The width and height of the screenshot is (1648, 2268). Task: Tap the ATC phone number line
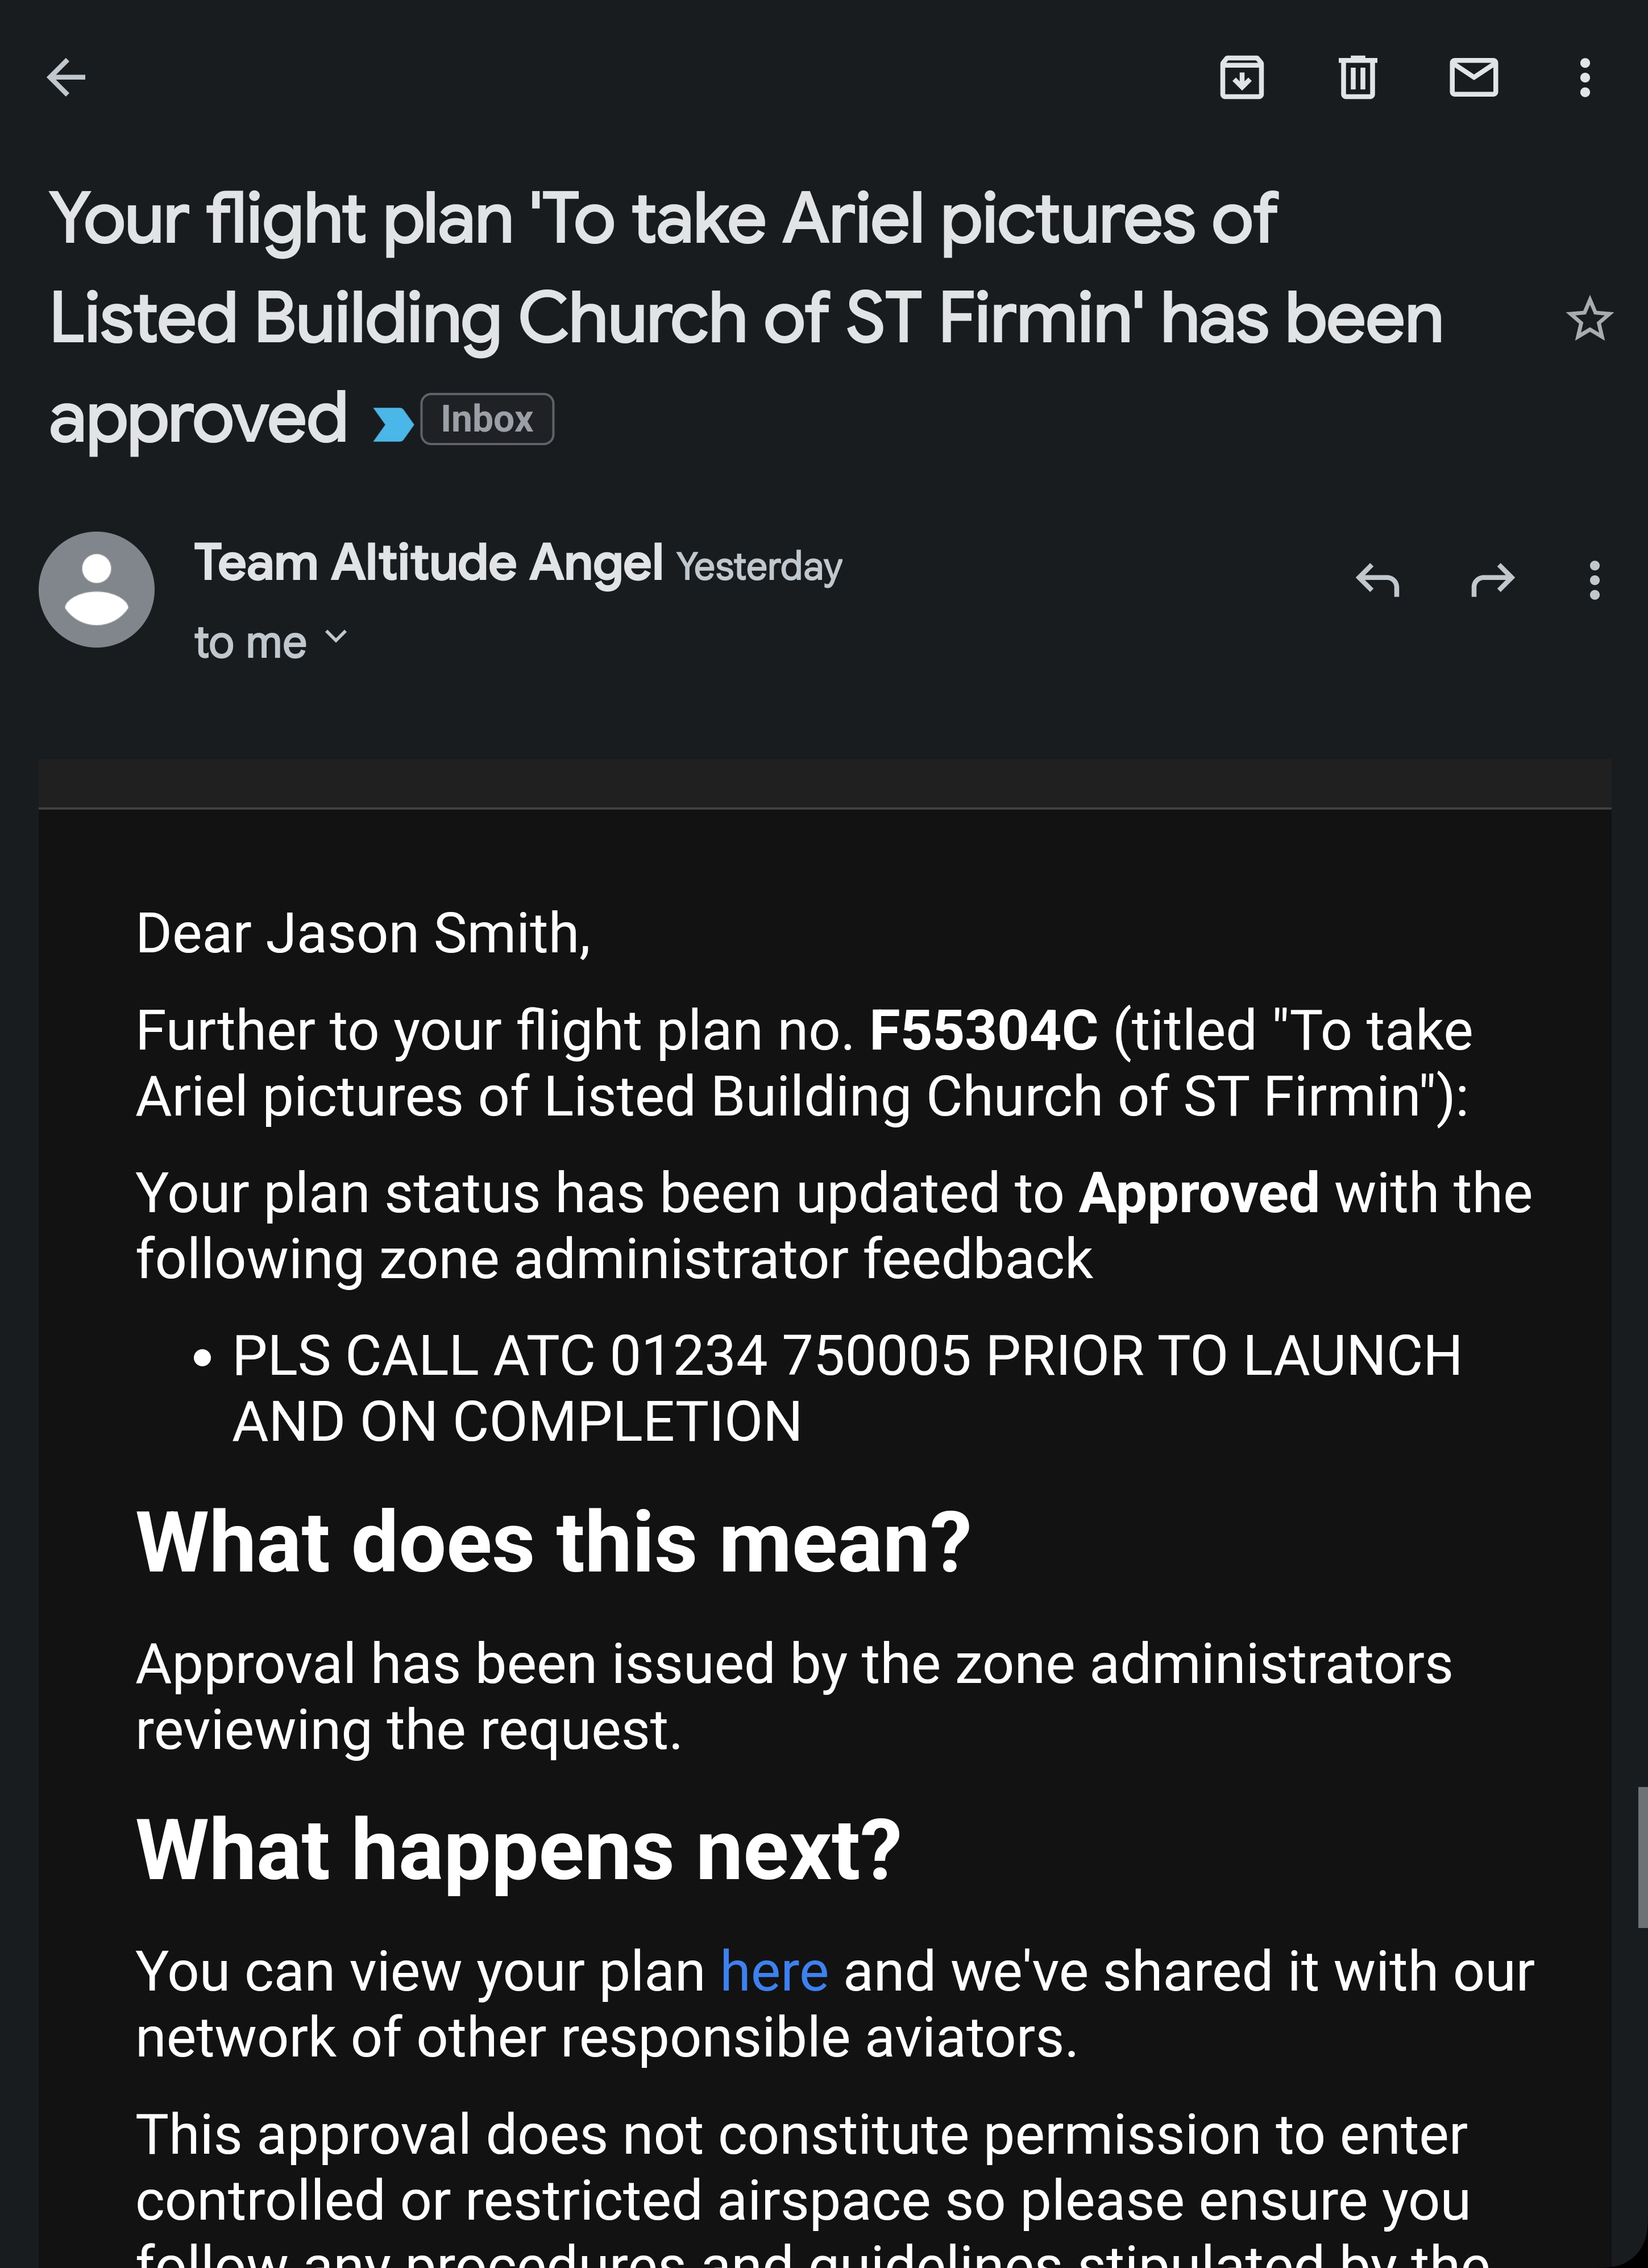(x=789, y=1357)
